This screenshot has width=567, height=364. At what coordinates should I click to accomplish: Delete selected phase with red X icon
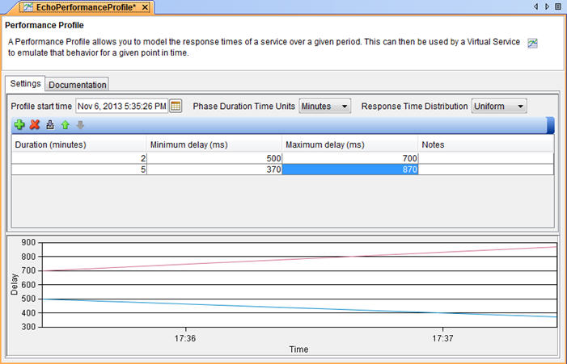pyautogui.click(x=35, y=125)
